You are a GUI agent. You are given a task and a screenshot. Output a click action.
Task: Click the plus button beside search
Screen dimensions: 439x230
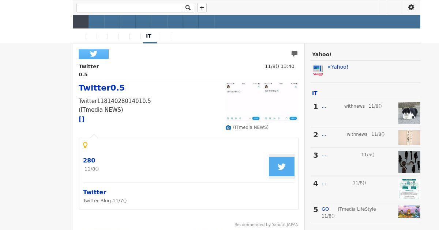[x=202, y=8]
